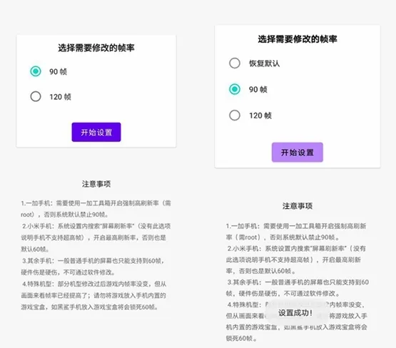The height and width of the screenshot is (348, 396).
Task: Select the 120 帧 radio in the left panel
Action: (x=36, y=96)
